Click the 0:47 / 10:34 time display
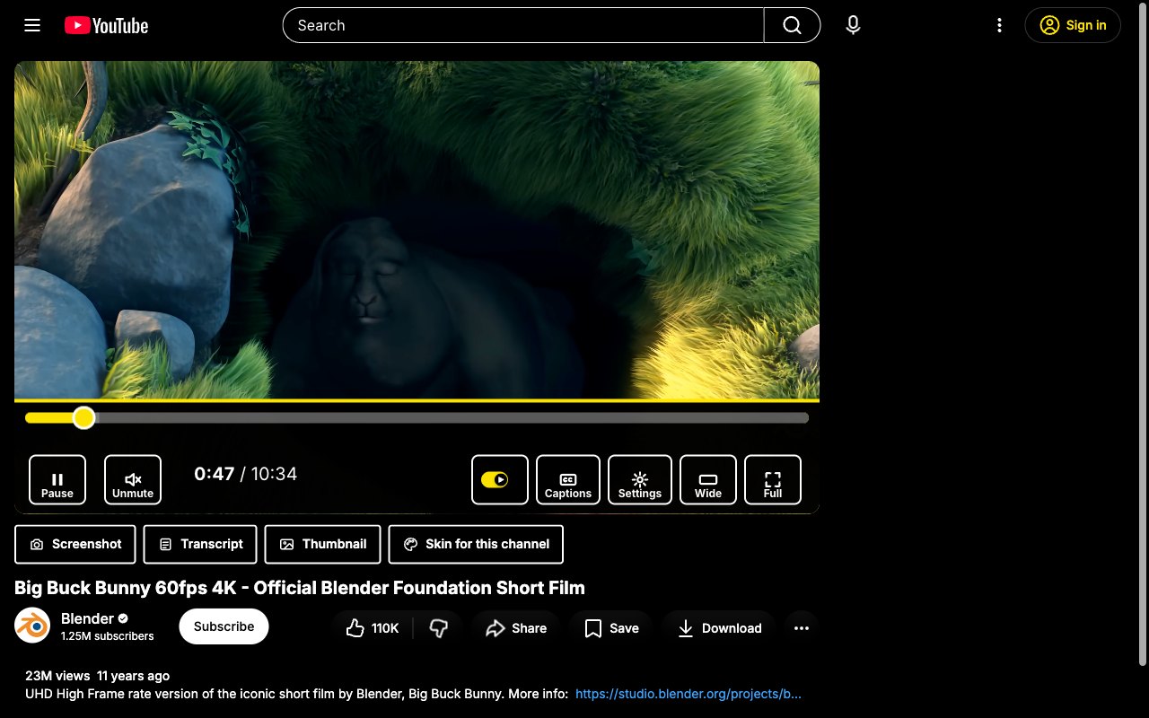Screen dimensions: 1149x718 [245, 474]
